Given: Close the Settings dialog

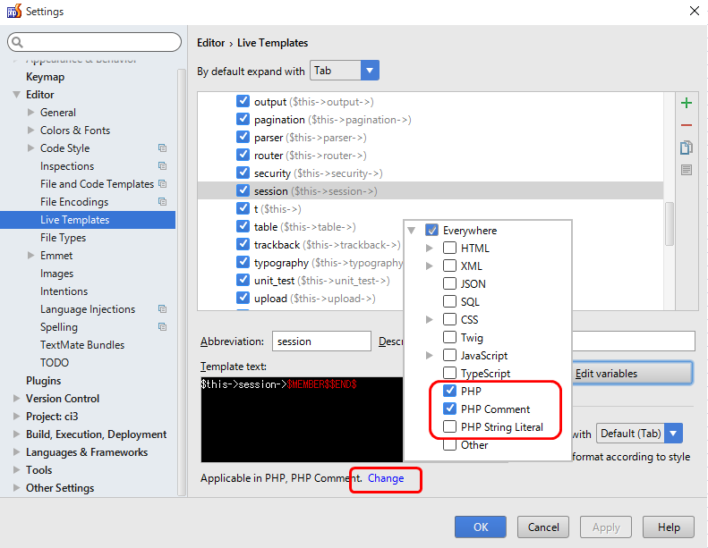Looking at the screenshot, I should click(x=695, y=11).
